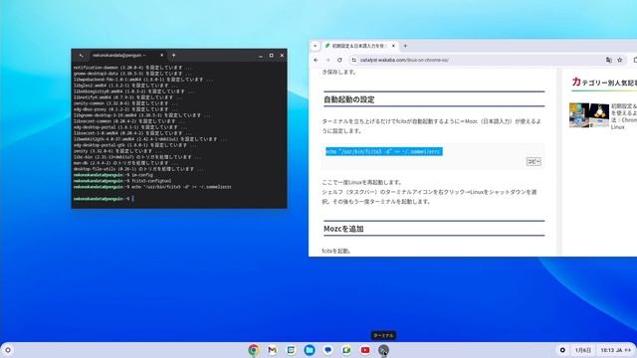This screenshot has width=637, height=358.
Task: Click the terminal prompt cursor line
Action: 104,199
